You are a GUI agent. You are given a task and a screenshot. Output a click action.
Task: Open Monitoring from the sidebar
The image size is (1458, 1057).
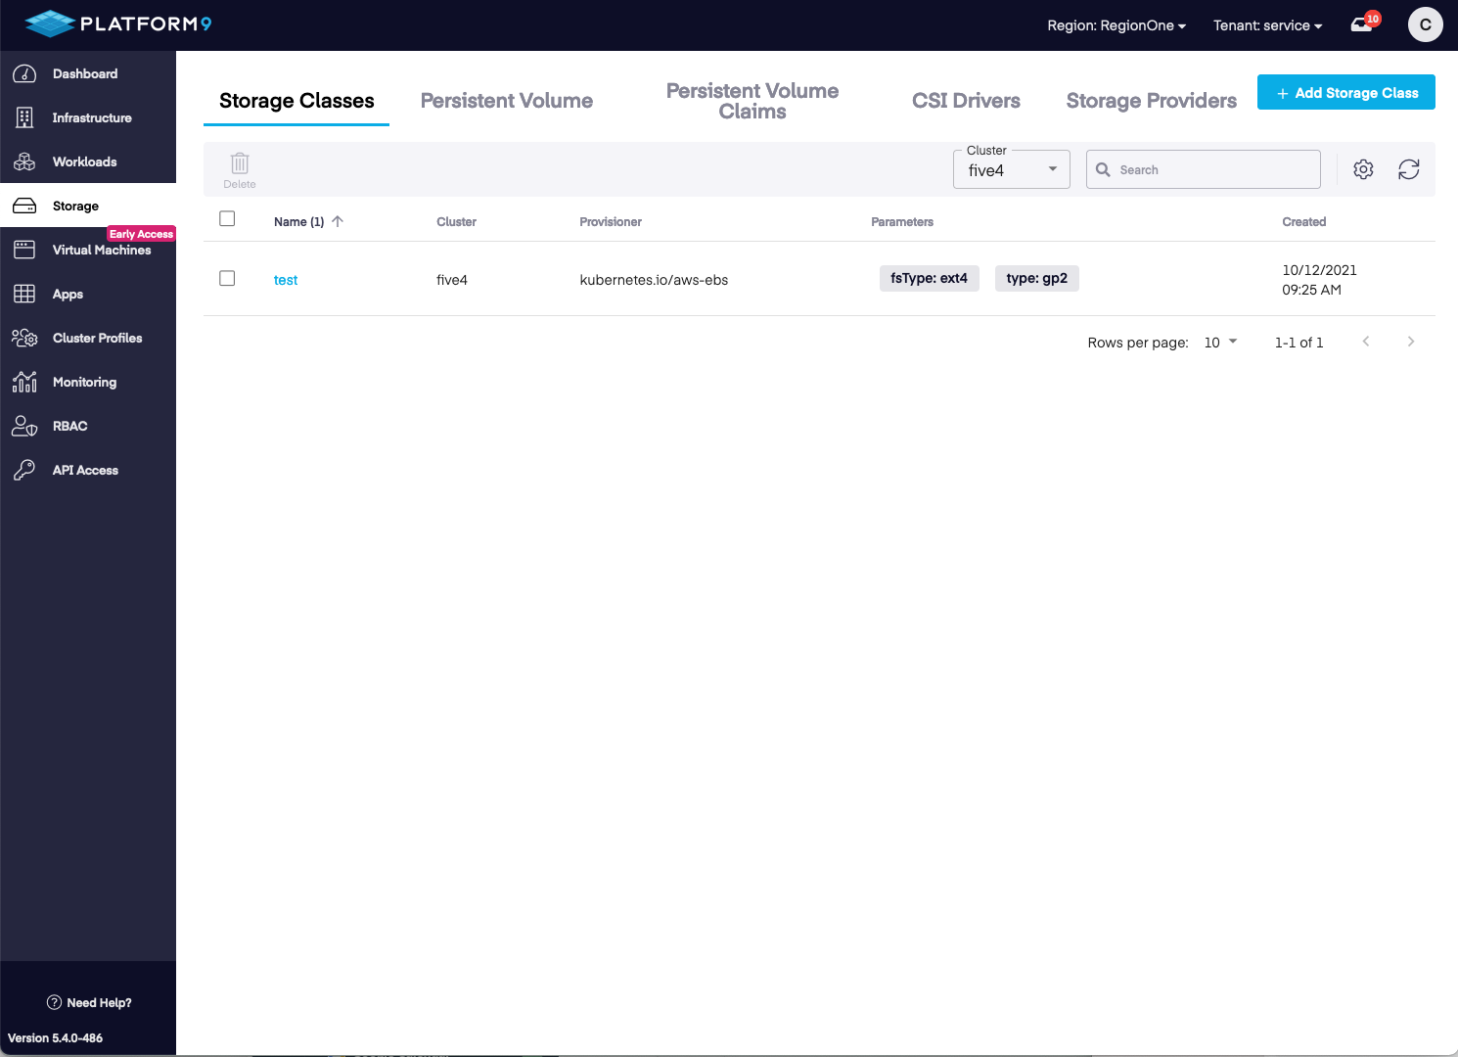point(84,382)
